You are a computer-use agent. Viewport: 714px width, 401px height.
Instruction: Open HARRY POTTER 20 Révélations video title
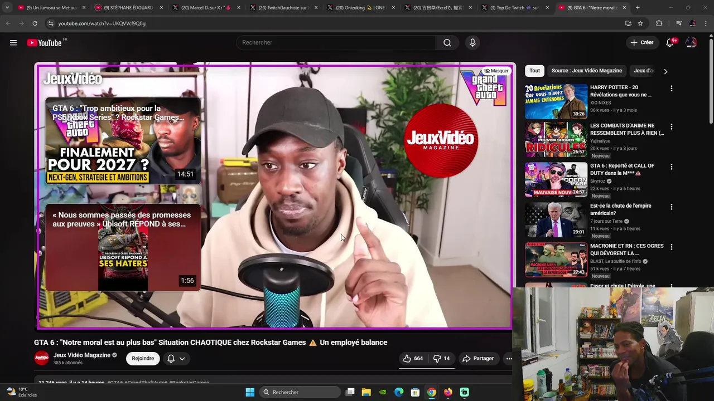621,91
